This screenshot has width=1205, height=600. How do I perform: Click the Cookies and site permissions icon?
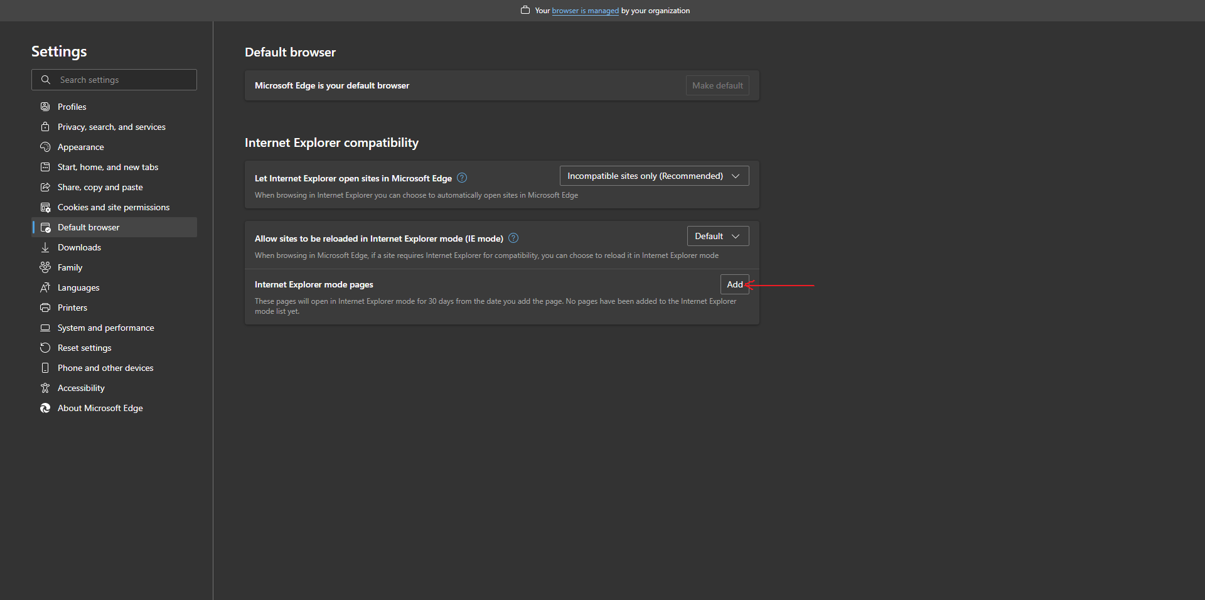[x=45, y=207]
